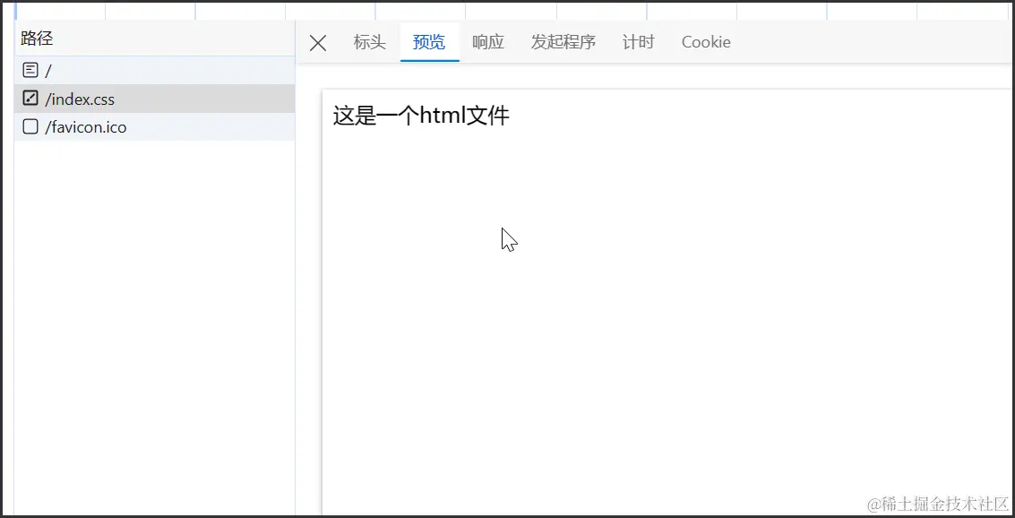Switch to the 标头 tab
The image size is (1015, 518).
370,42
